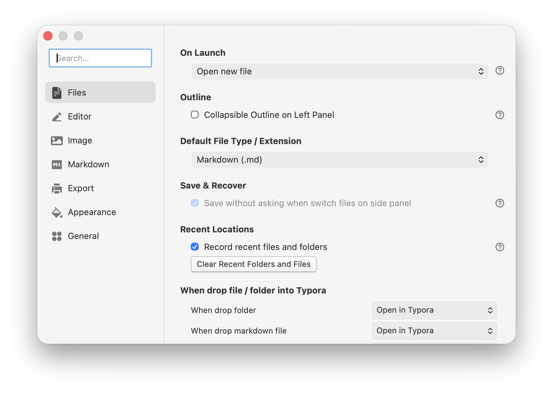Click inside the Search field

(100, 58)
